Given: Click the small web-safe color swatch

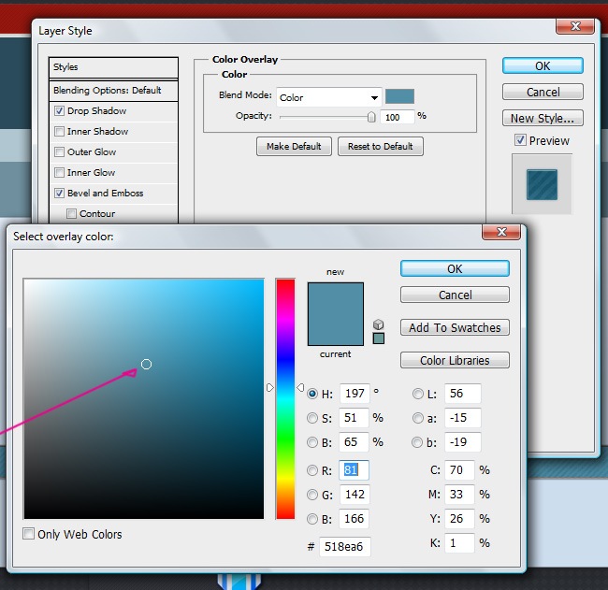Looking at the screenshot, I should click(x=378, y=338).
